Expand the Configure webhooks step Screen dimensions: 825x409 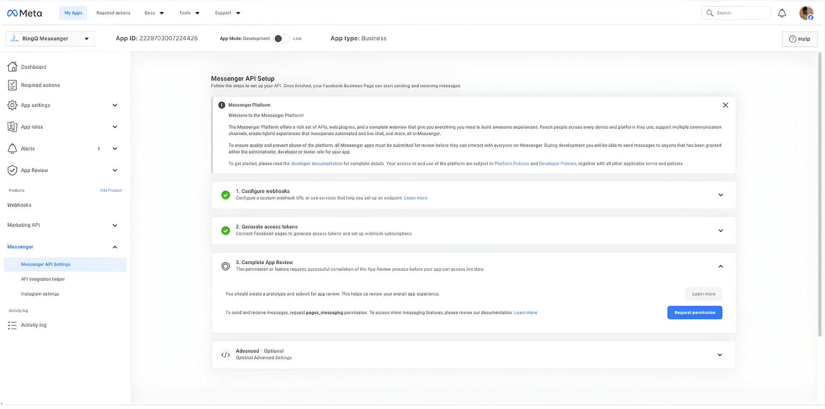coord(721,195)
